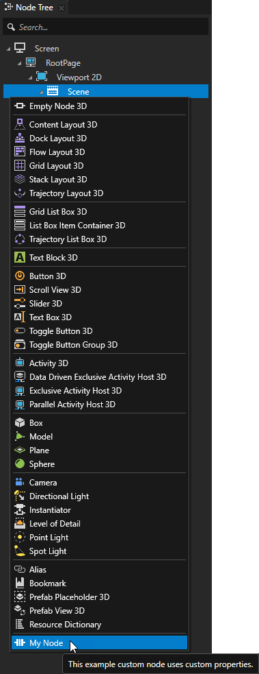Click the Empty Node 3D icon

[x=20, y=106]
